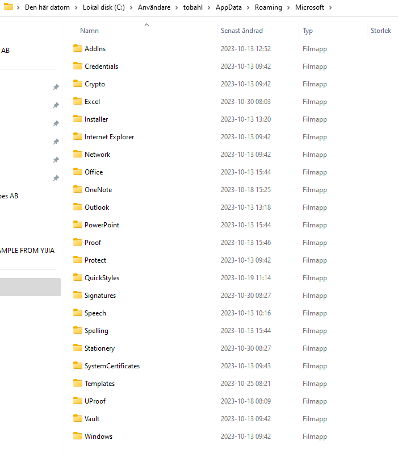Click the Office folder icon

click(78, 172)
